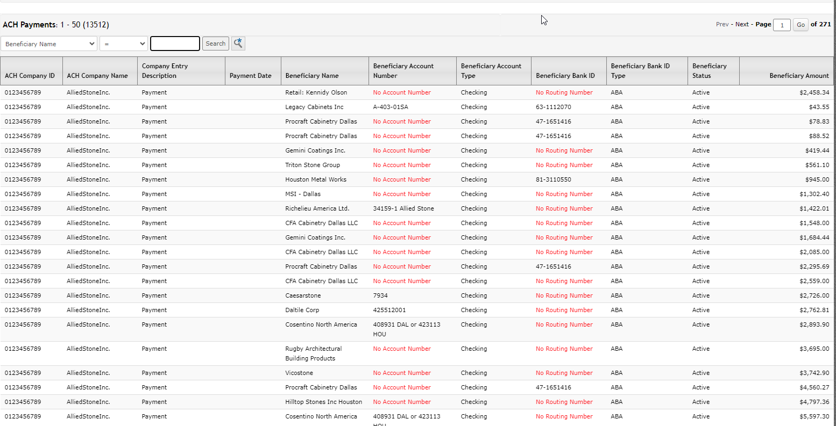
Task: Click the amount $2,726.00
Action: click(814, 295)
